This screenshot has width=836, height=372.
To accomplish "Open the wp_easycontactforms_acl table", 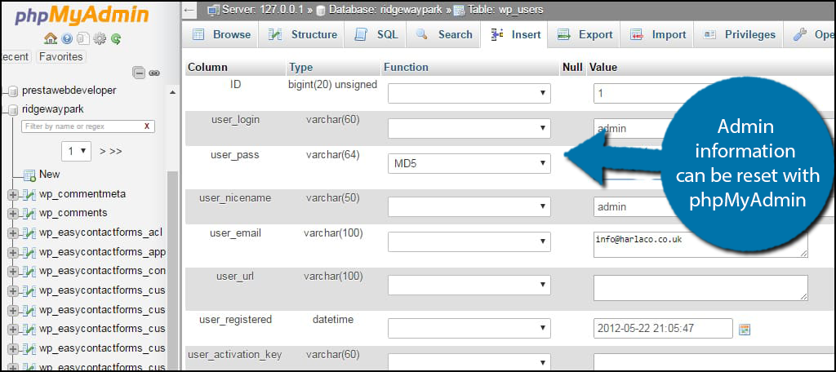I will pyautogui.click(x=100, y=232).
